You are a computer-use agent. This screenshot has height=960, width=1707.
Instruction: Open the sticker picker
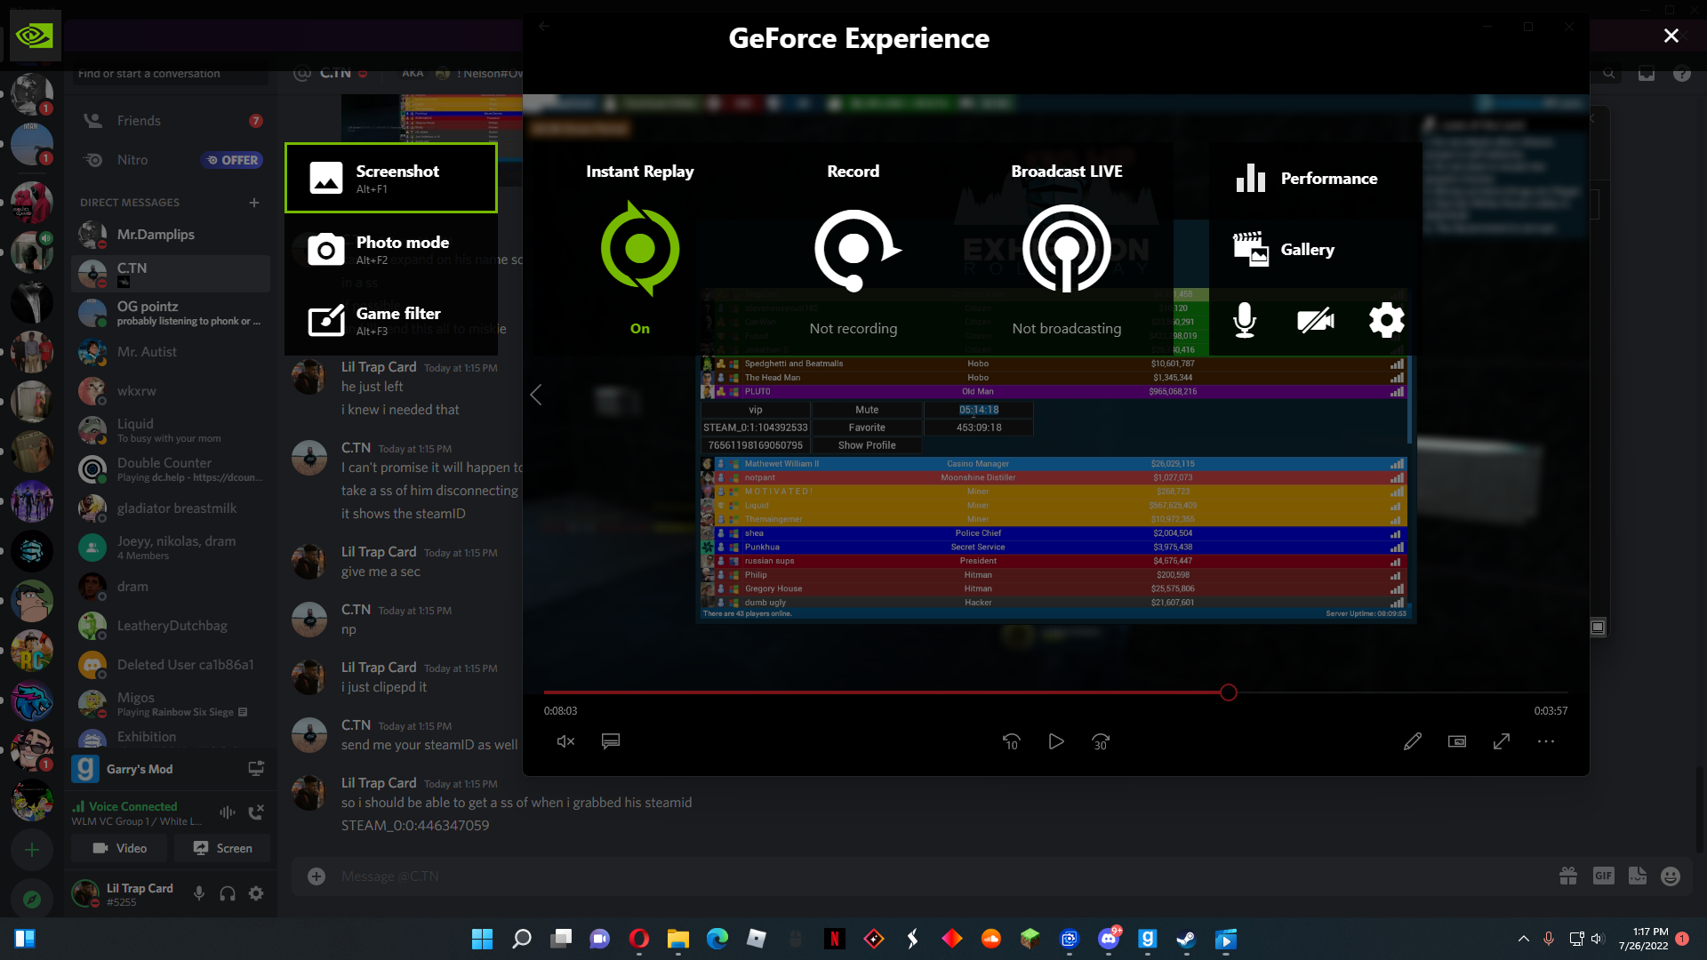[x=1638, y=876]
